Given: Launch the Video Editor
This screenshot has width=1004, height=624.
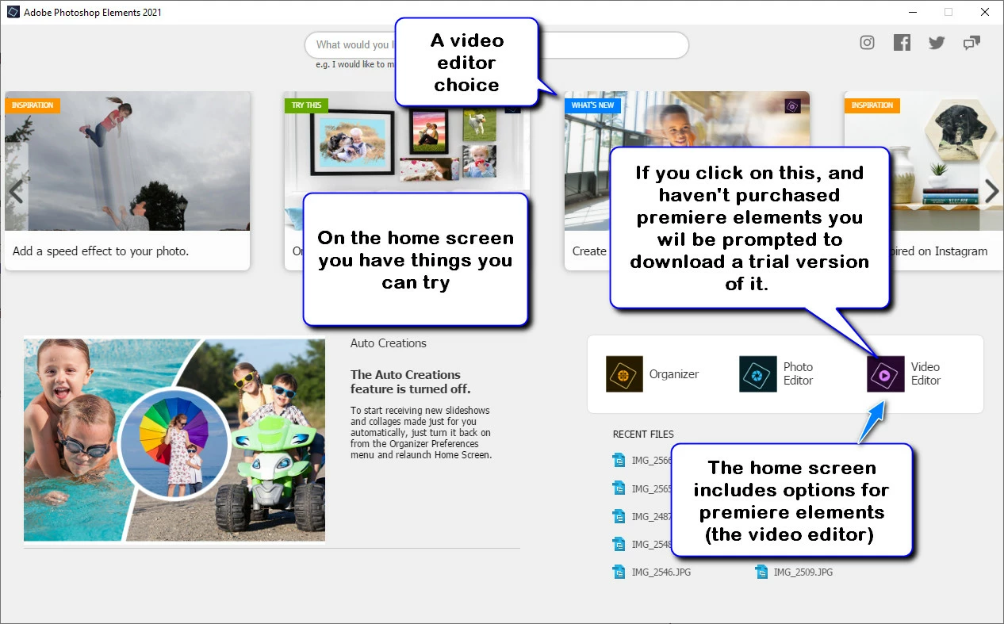Looking at the screenshot, I should [x=903, y=374].
